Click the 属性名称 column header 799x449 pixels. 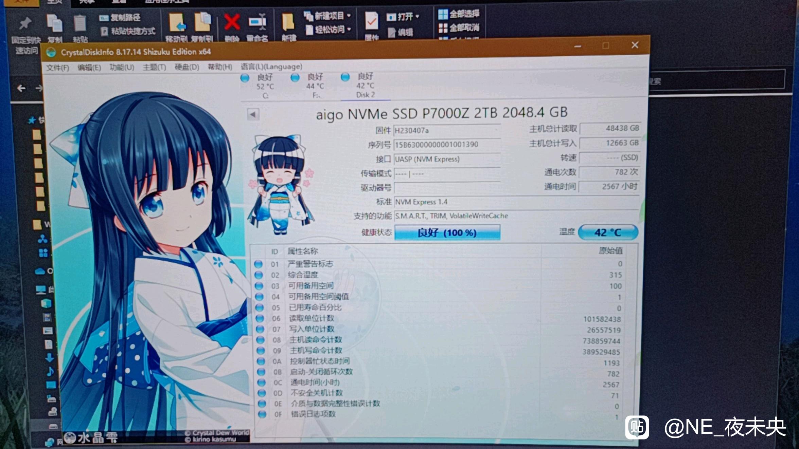[x=303, y=251]
